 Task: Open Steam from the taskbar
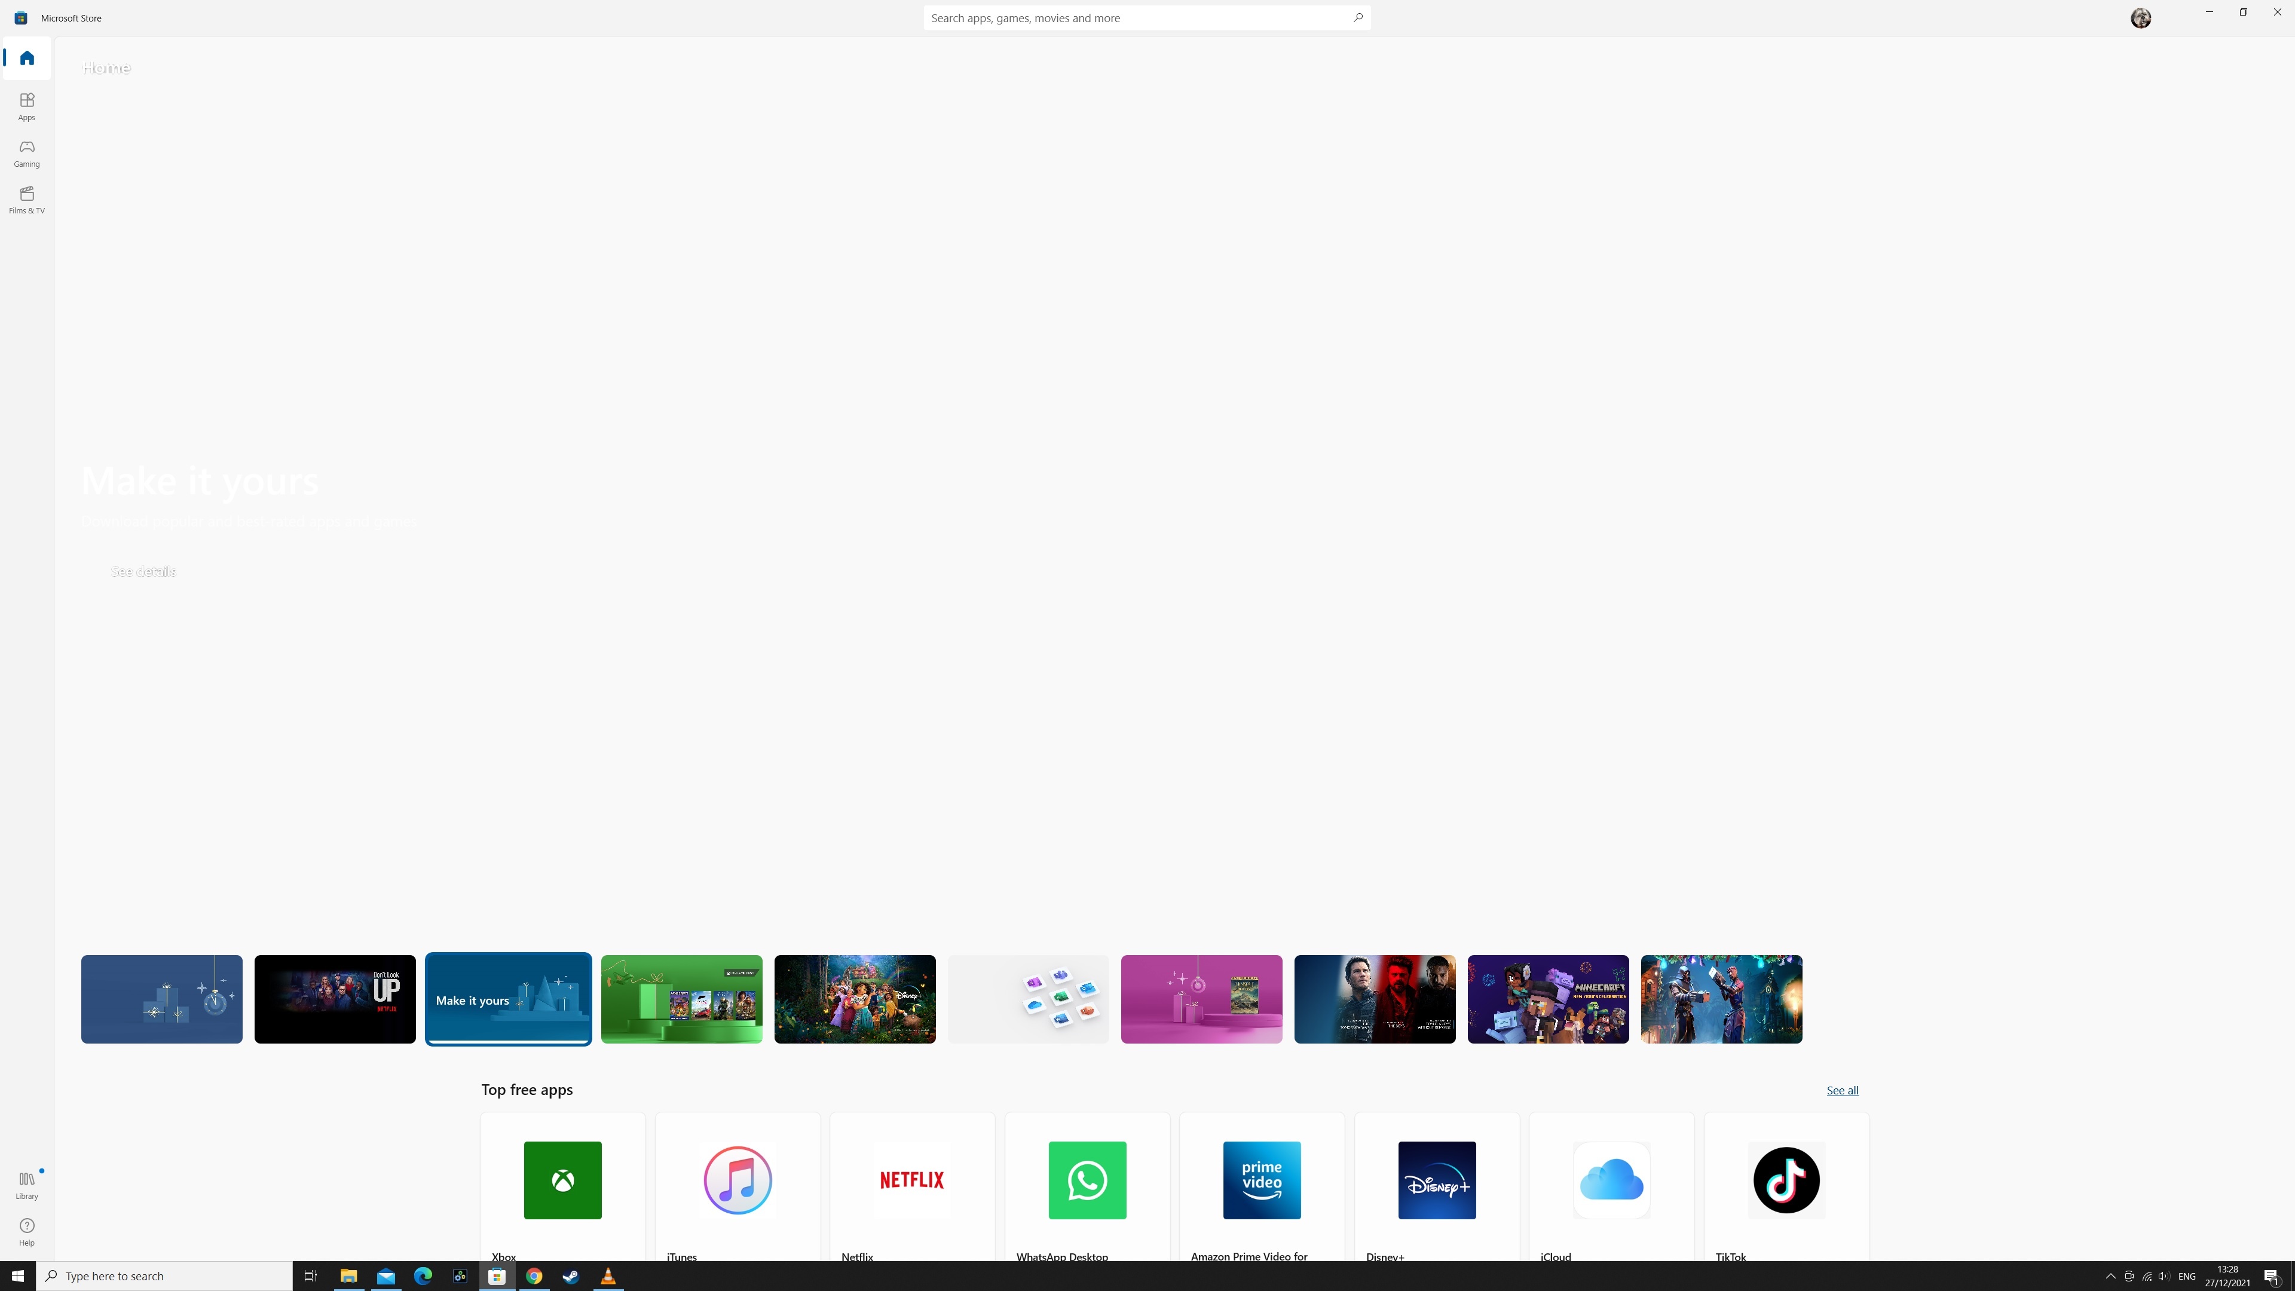(571, 1276)
